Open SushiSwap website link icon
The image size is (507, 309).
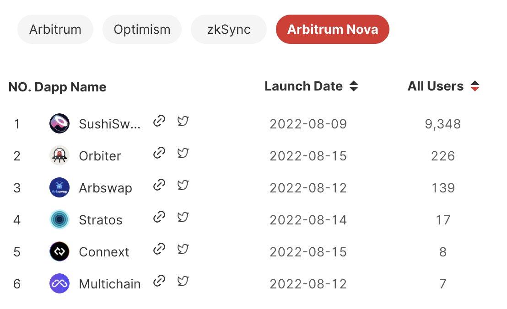[159, 121]
